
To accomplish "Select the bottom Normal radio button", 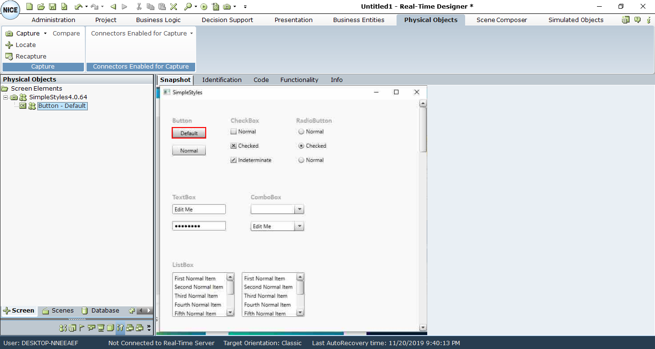I will pyautogui.click(x=301, y=160).
